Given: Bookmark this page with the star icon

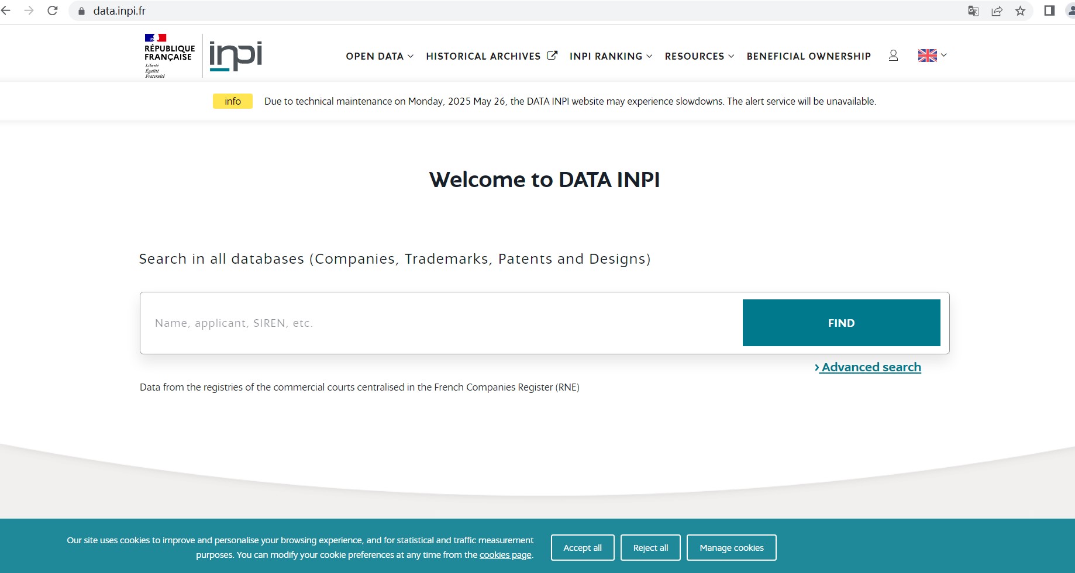Looking at the screenshot, I should pyautogui.click(x=1020, y=11).
